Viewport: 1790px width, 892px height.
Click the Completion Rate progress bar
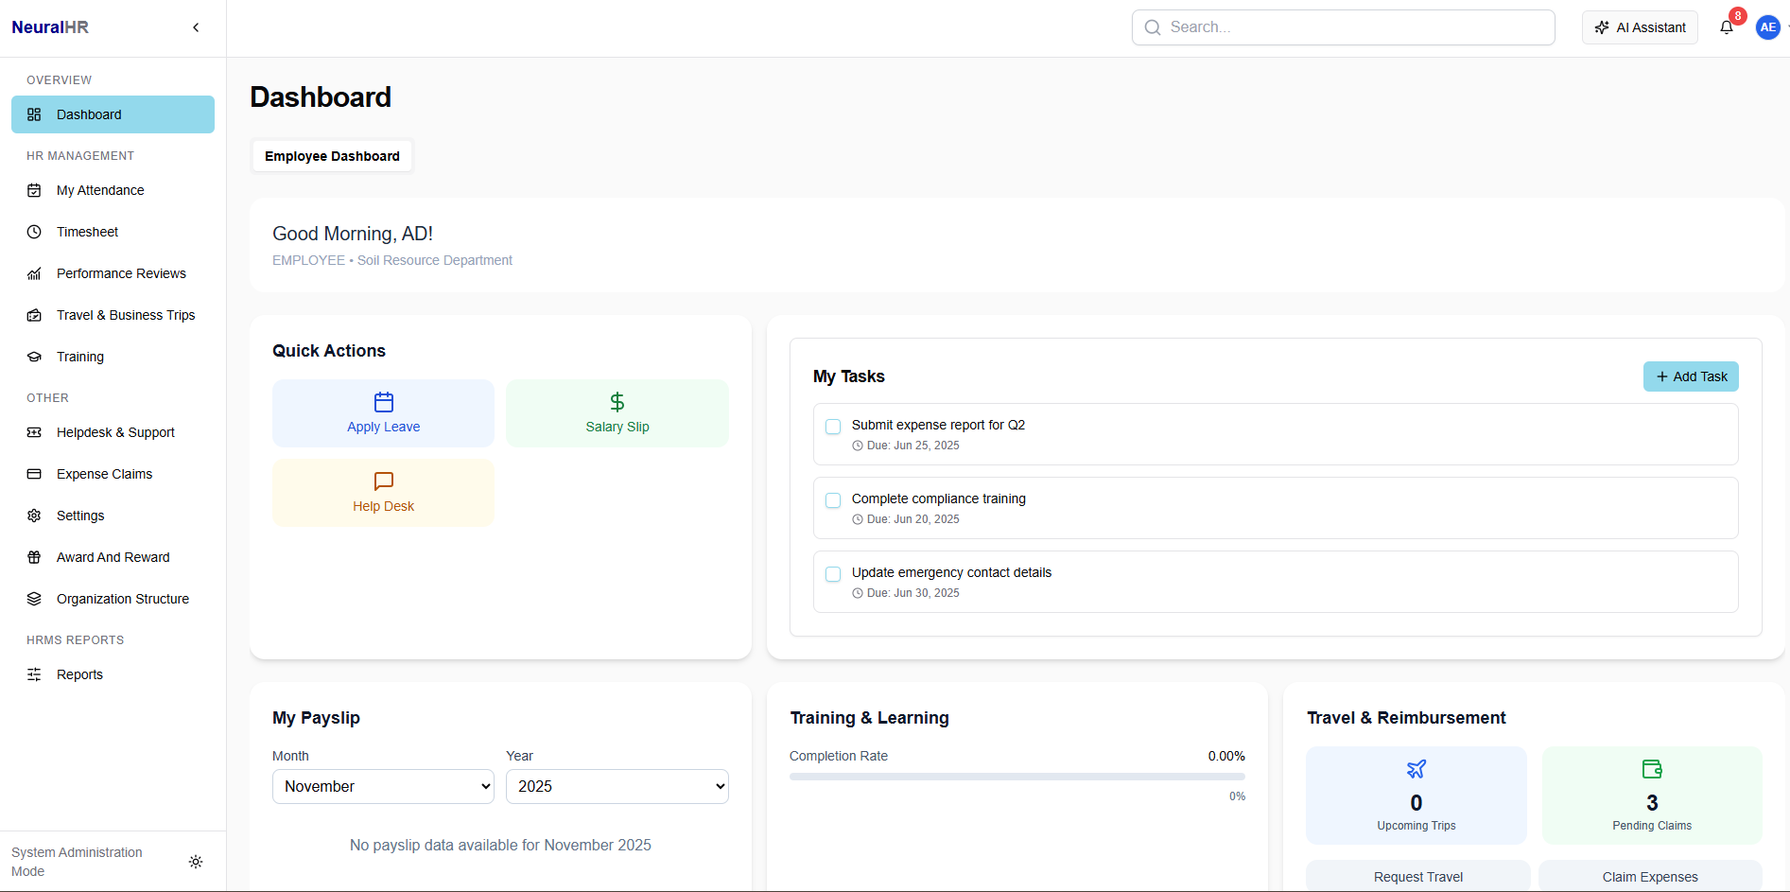click(x=1017, y=777)
